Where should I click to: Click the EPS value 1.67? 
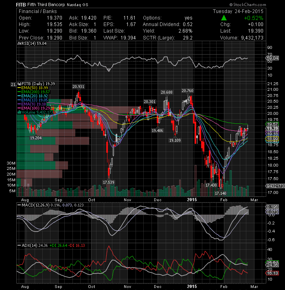(131, 24)
